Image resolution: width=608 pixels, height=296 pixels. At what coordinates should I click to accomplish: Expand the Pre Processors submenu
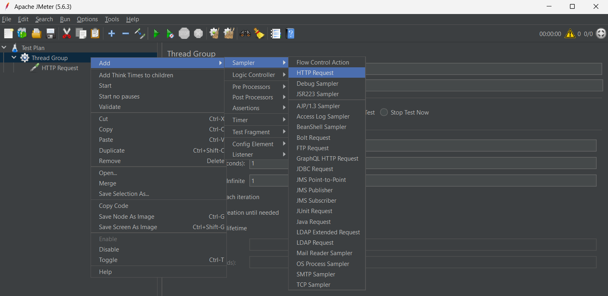pos(256,87)
